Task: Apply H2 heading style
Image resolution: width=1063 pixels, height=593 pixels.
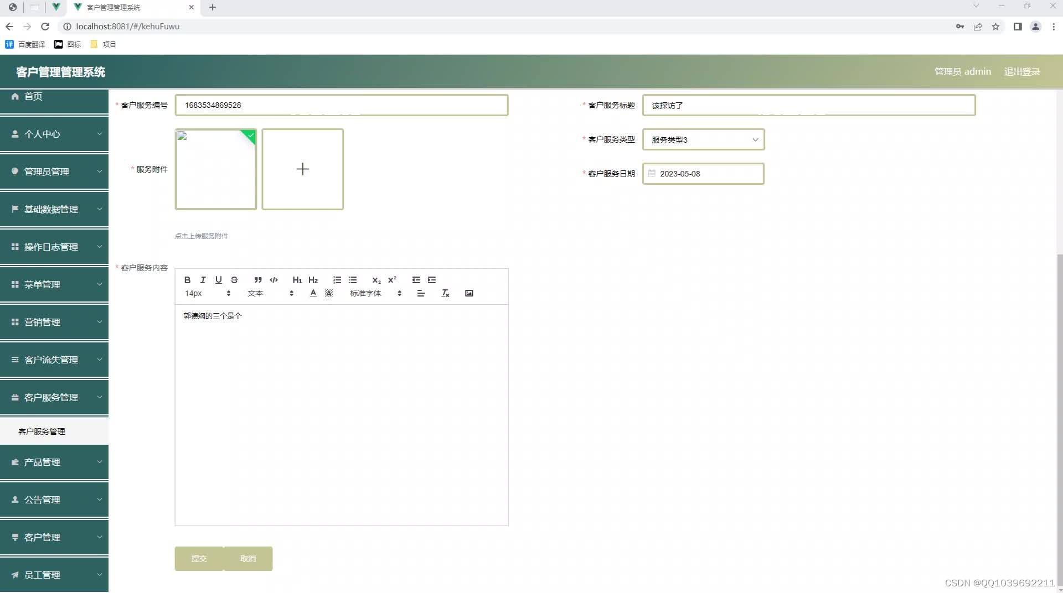Action: coord(313,280)
